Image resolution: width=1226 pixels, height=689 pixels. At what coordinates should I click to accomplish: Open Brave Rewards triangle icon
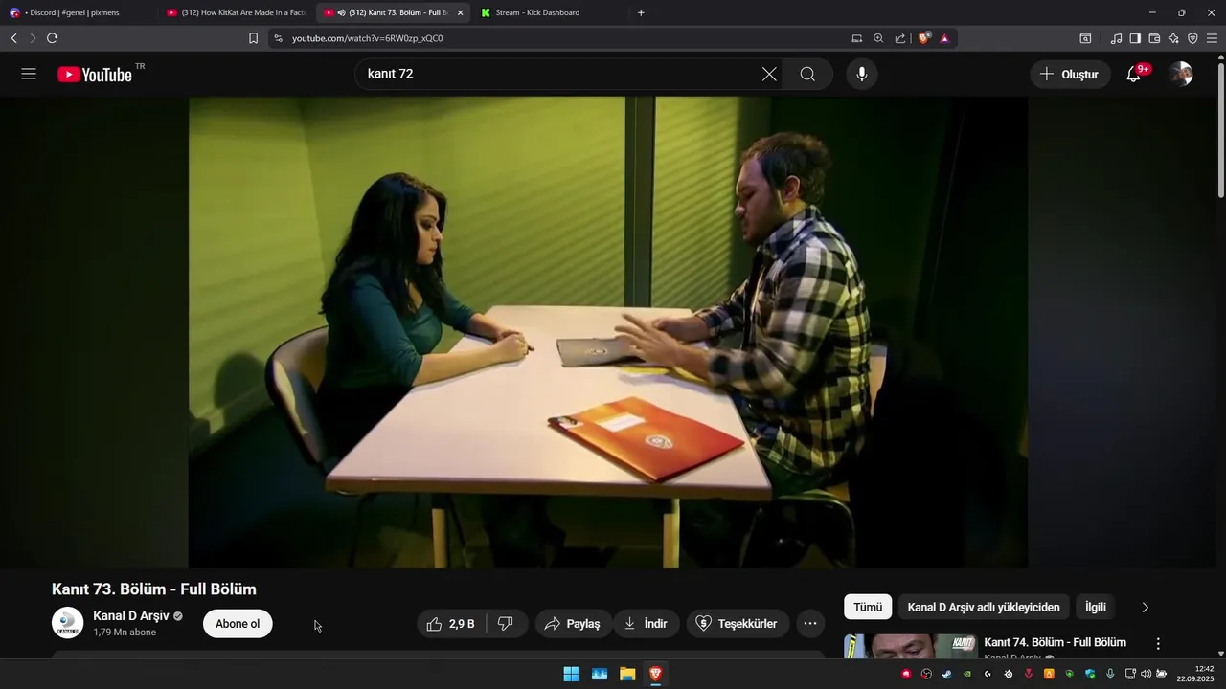(944, 38)
